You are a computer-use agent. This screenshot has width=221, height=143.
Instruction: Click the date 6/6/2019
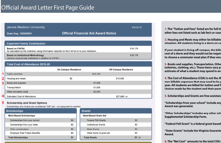137,27
